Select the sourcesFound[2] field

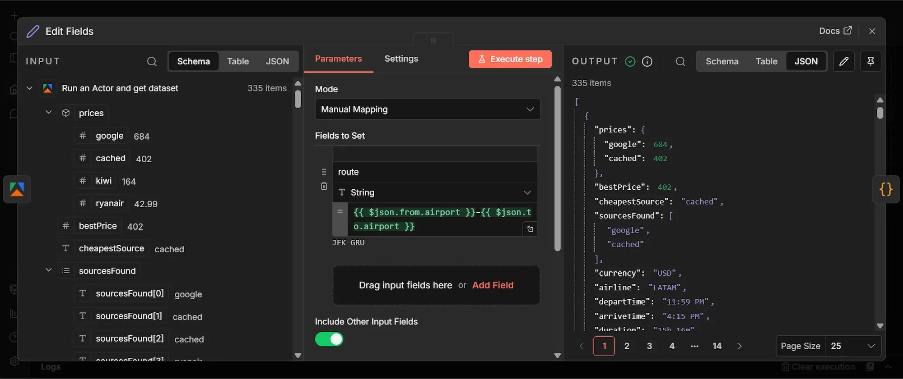[x=121, y=338]
